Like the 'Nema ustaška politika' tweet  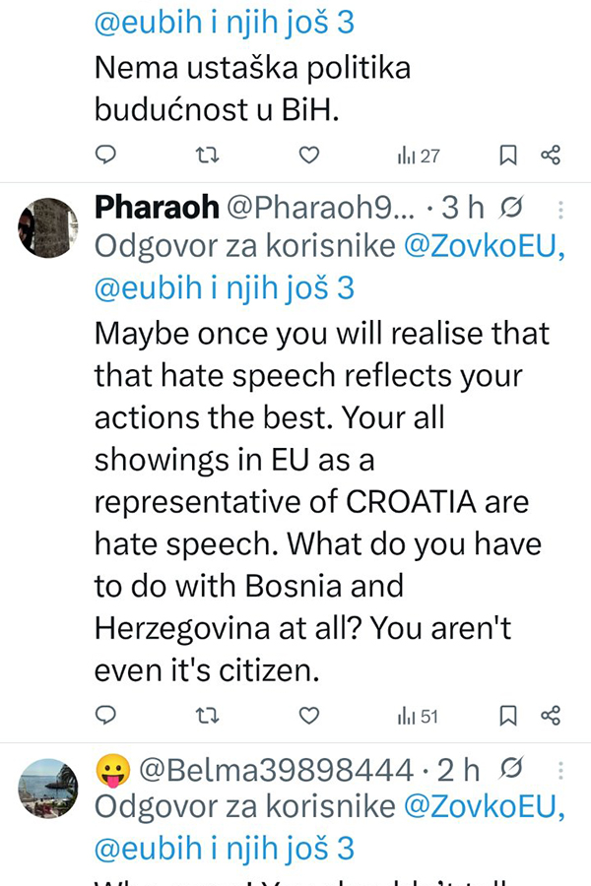pos(309,155)
